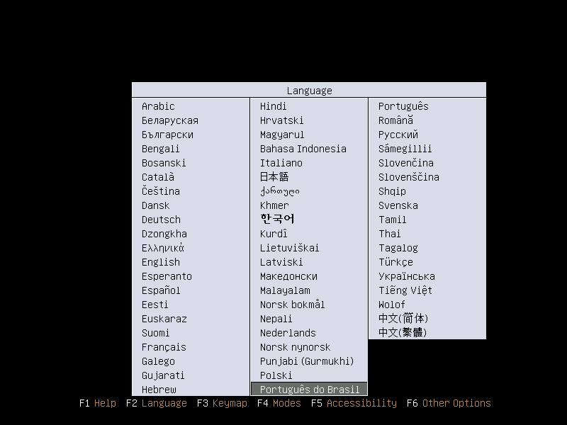The width and height of the screenshot is (567, 425).
Task: Pick Български in the list
Action: [167, 135]
